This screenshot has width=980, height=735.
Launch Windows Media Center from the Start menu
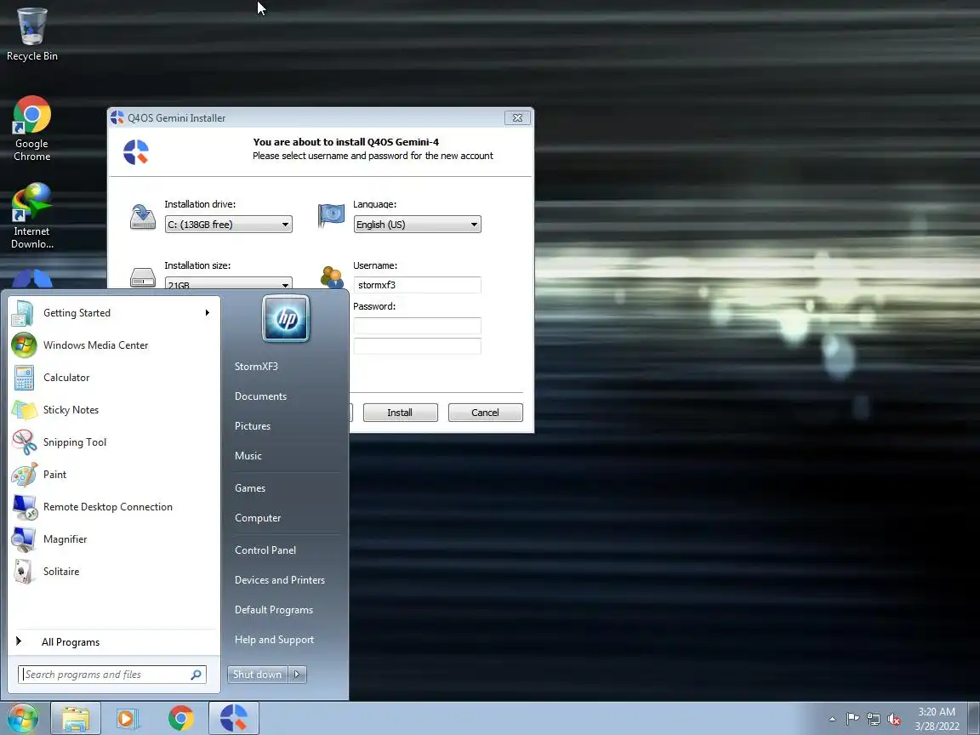tap(112, 345)
